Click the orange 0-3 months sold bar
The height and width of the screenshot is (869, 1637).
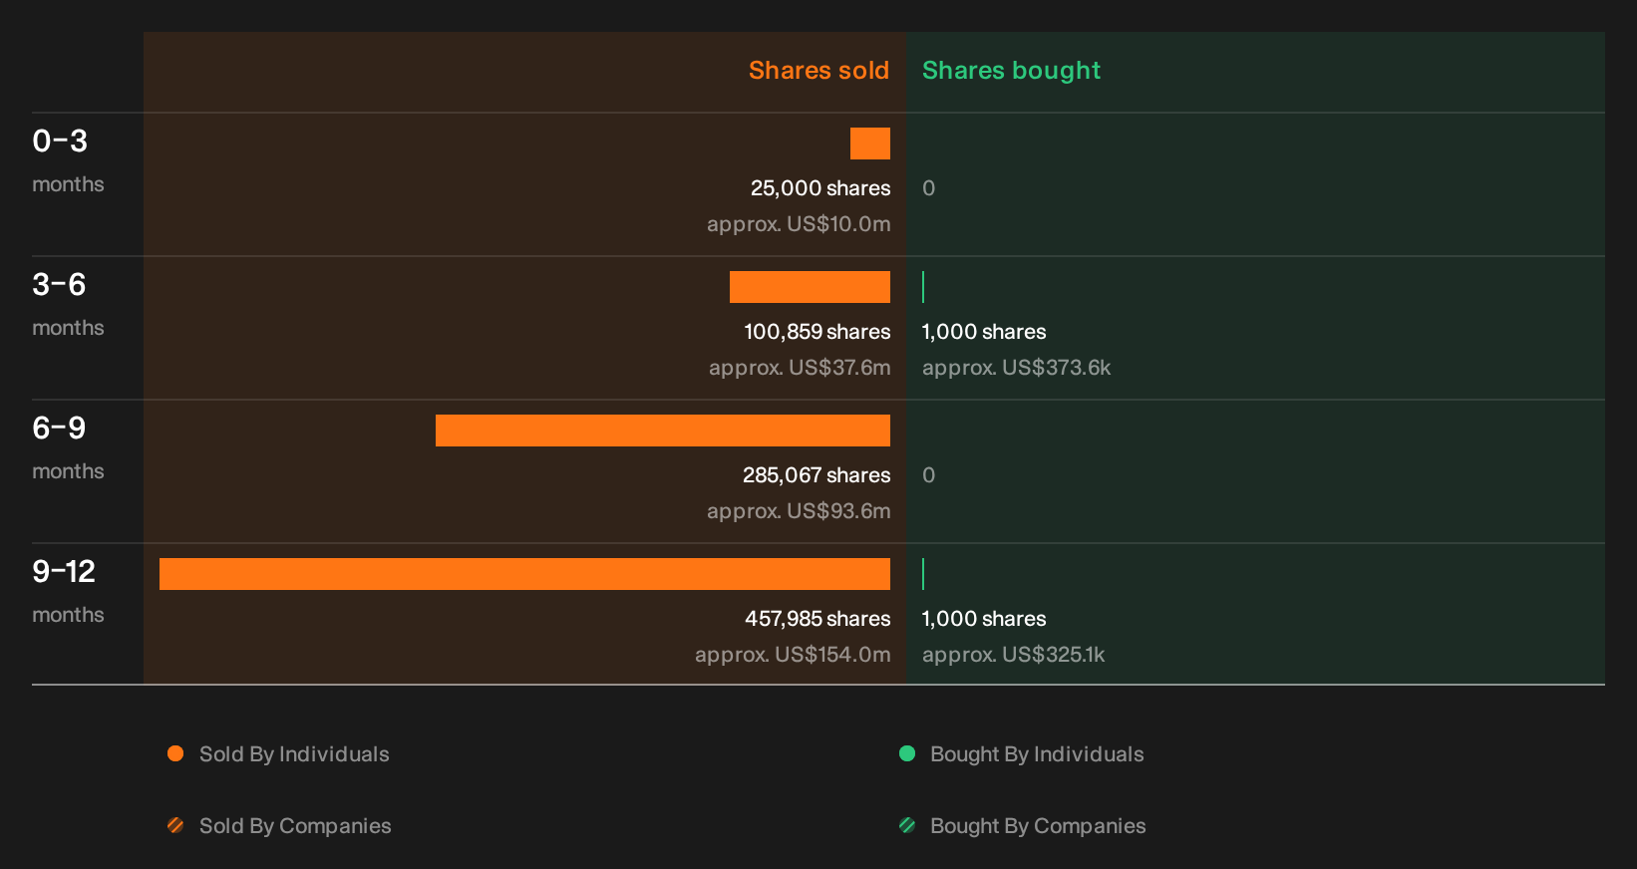pyautogui.click(x=870, y=144)
